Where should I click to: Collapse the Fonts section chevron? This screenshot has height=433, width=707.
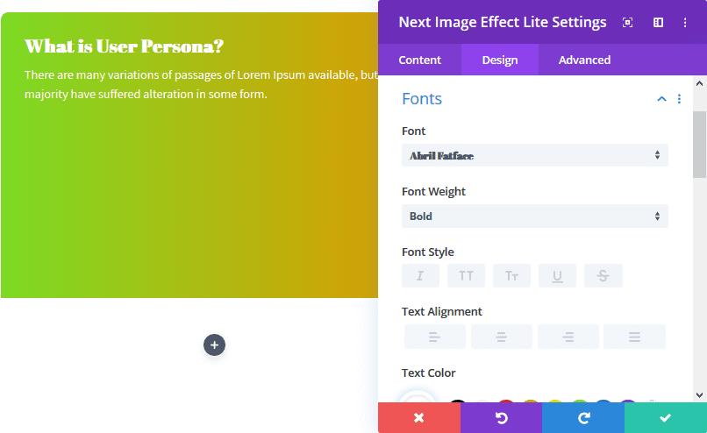661,99
